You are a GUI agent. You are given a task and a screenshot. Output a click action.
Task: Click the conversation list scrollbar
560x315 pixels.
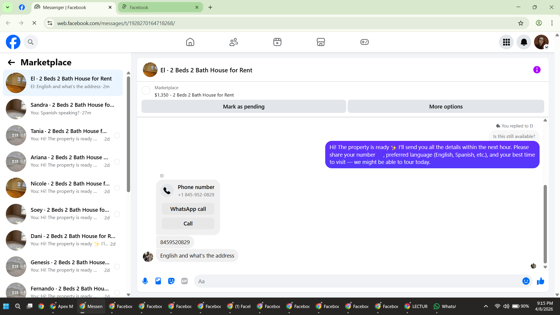(128, 134)
